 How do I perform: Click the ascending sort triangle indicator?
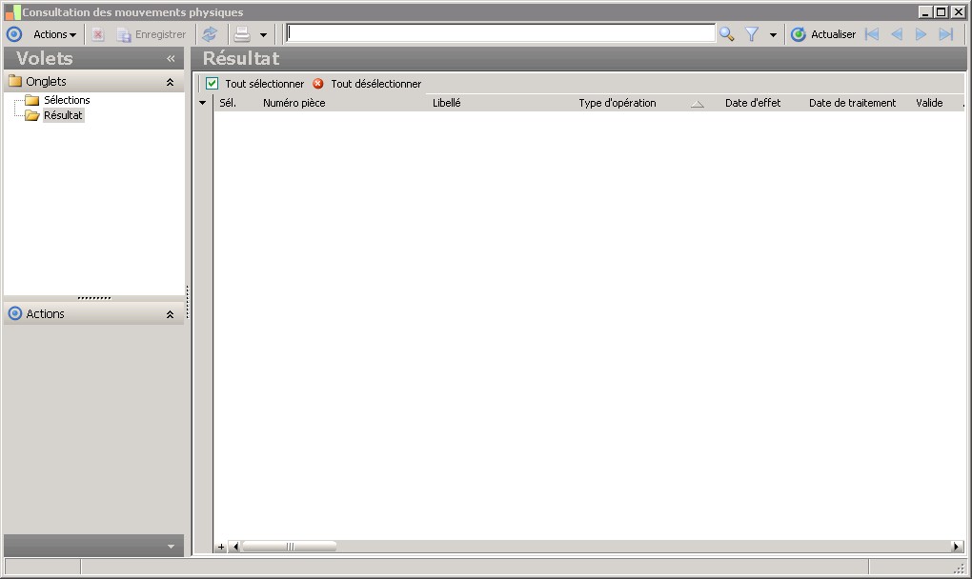pos(698,104)
